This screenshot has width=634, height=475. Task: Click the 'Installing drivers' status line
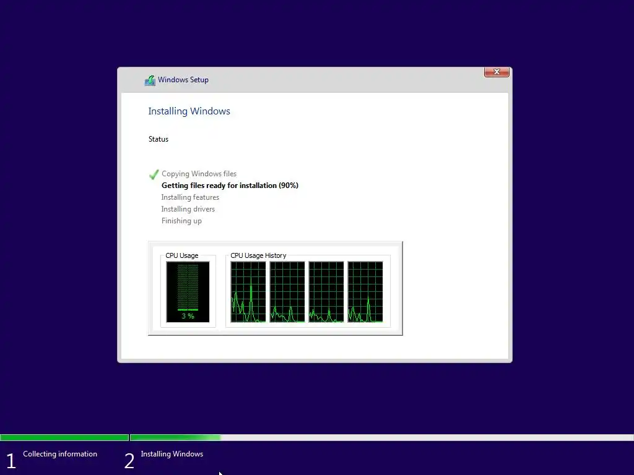[188, 209]
